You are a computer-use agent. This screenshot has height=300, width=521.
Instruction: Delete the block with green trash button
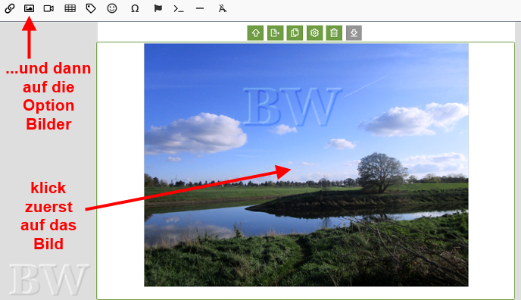(334, 33)
